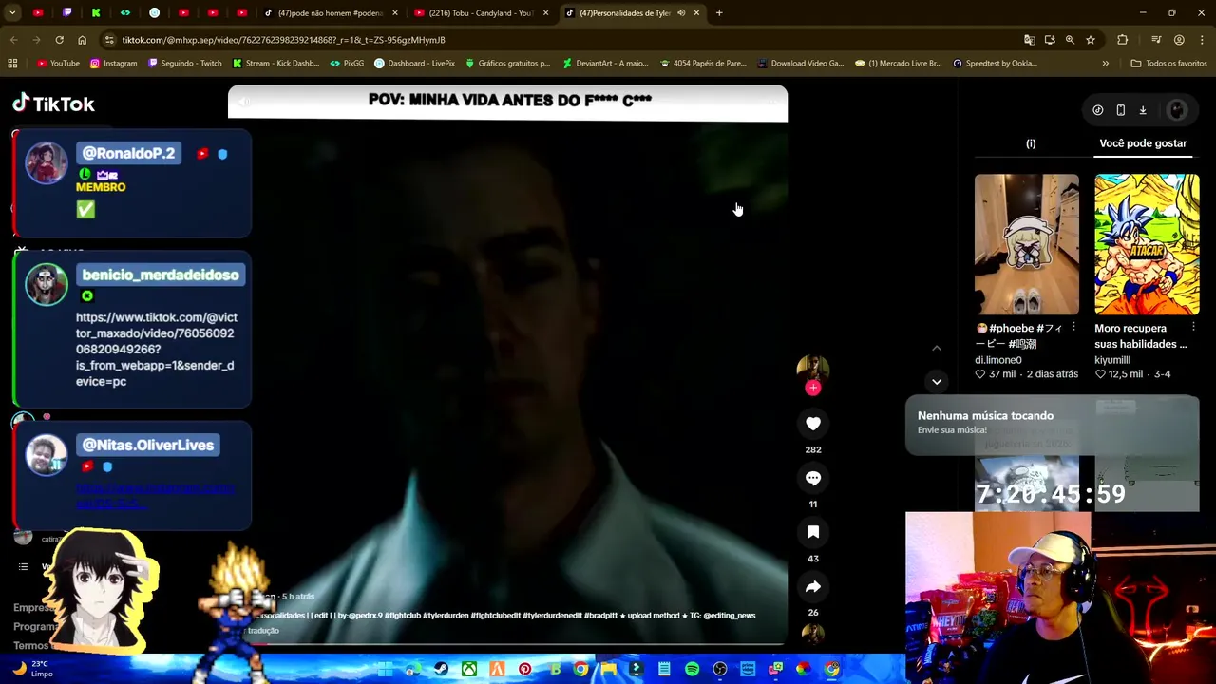This screenshot has height=684, width=1216.
Task: Open options menu for Moro recupera video
Action: (1193, 328)
